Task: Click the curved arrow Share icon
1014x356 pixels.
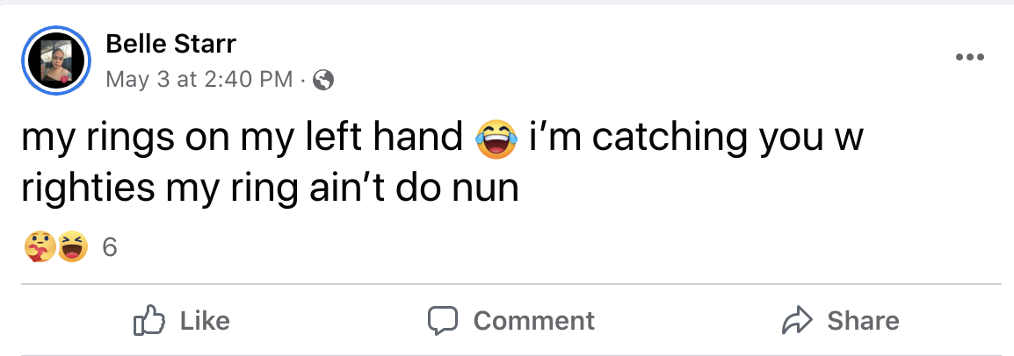Action: click(798, 321)
